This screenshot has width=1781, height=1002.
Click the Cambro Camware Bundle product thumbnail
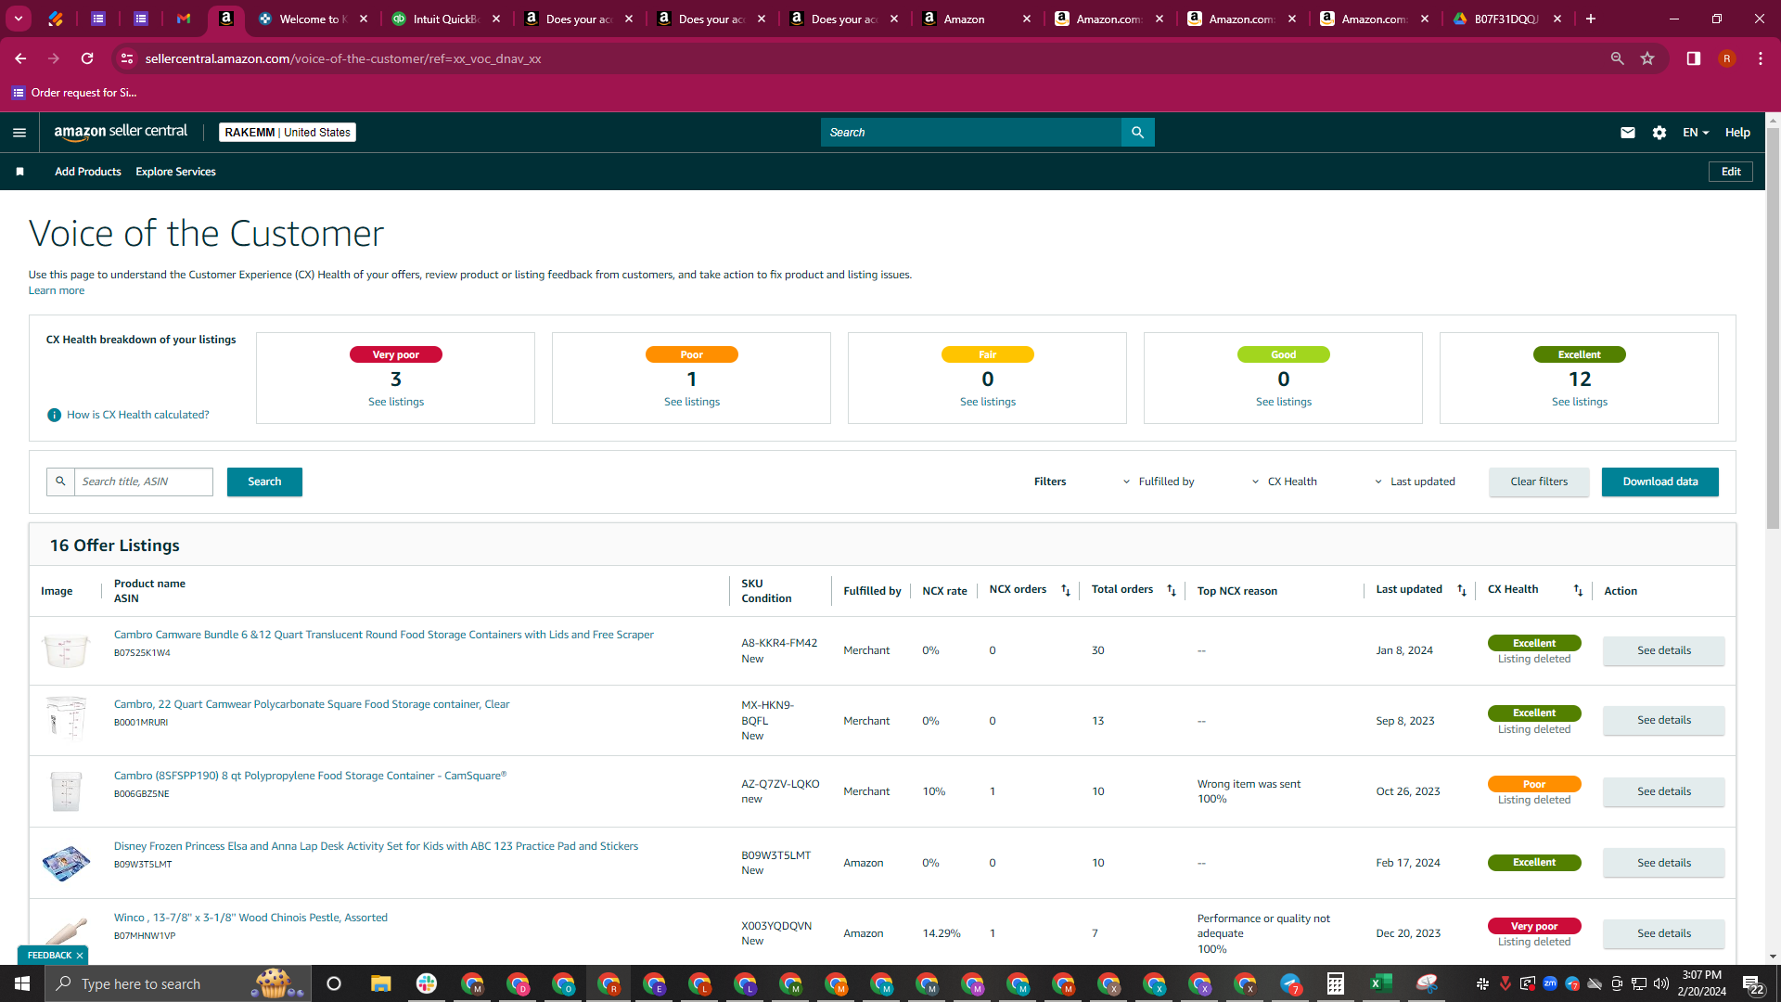tap(66, 650)
